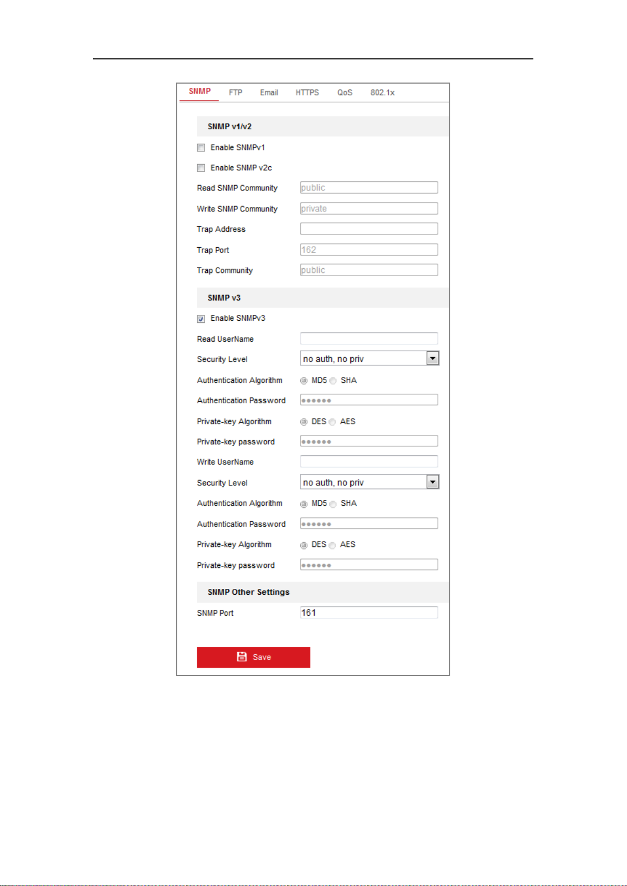Select SHA for read user authentication

click(x=333, y=381)
